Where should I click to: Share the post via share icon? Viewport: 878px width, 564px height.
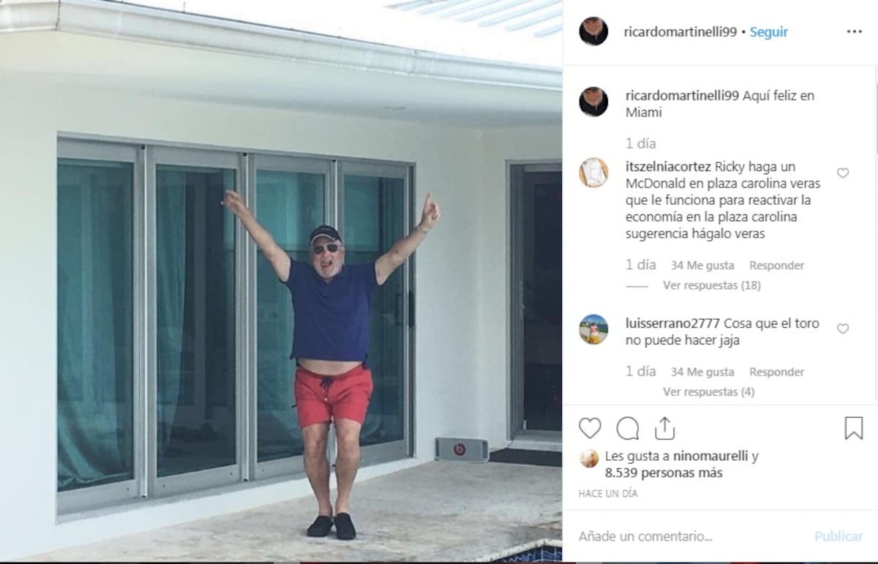tap(664, 428)
